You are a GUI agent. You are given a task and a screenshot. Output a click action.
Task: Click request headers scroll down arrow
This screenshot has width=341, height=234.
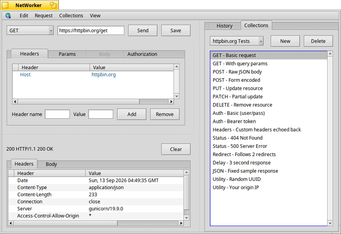point(176,96)
